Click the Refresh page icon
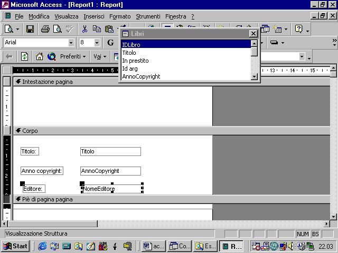338x253 pixels. (x=24, y=56)
